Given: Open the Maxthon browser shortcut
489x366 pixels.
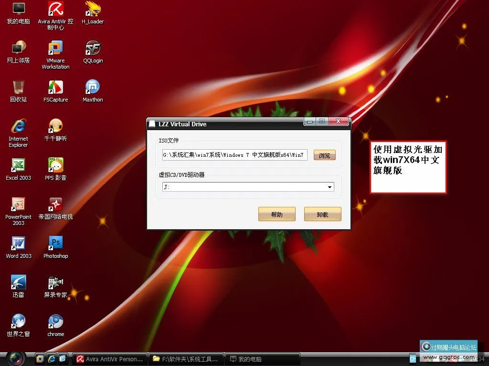Looking at the screenshot, I should coord(93,88).
